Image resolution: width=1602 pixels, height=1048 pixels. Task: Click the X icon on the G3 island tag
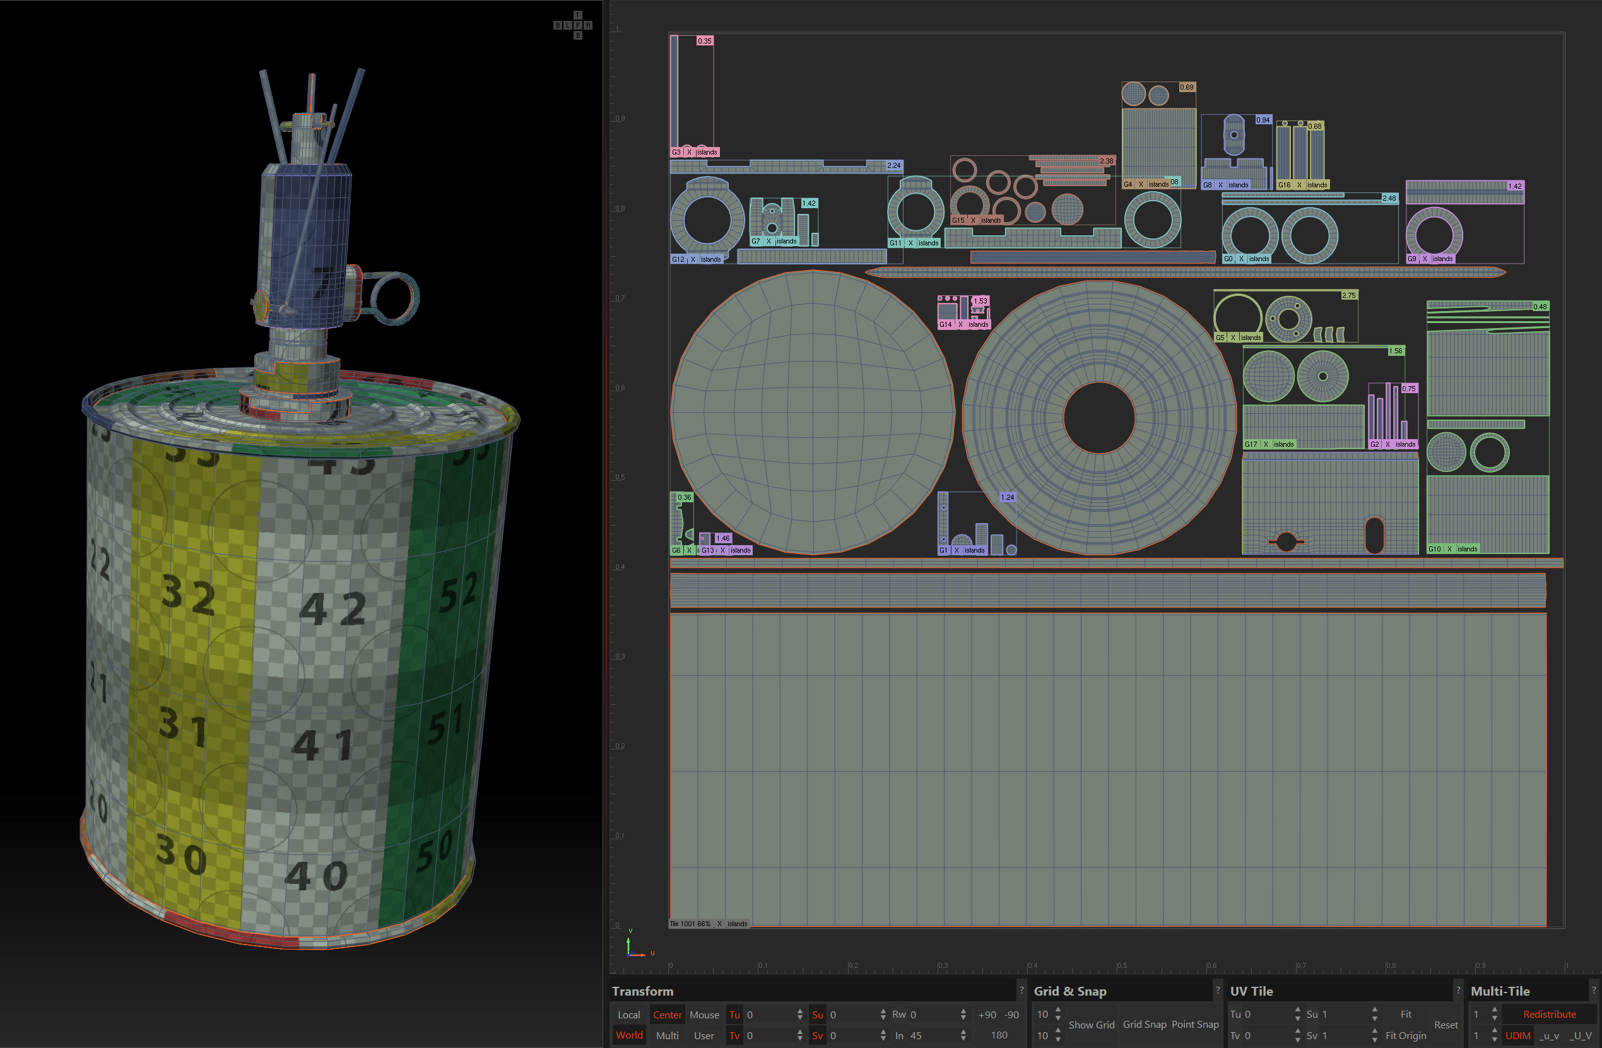688,152
